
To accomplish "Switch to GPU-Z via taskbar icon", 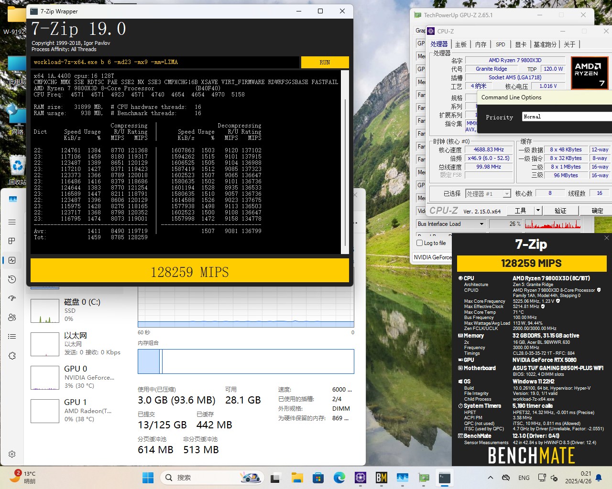I will coord(424,478).
